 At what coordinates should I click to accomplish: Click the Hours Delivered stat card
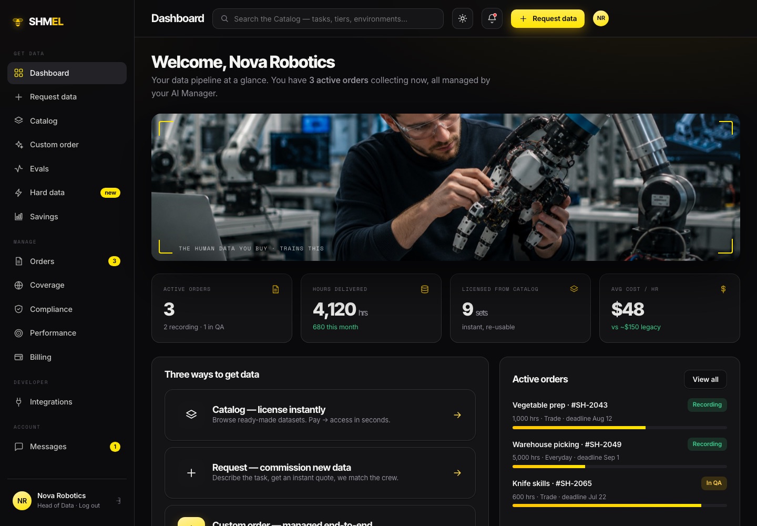371,308
